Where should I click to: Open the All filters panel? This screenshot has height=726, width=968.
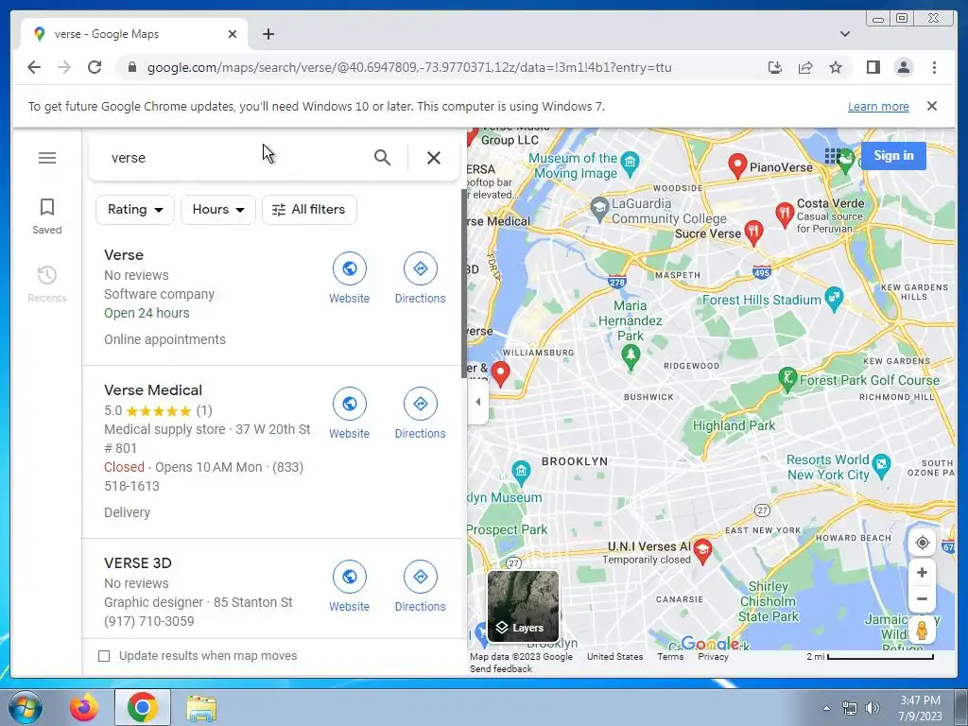[309, 209]
